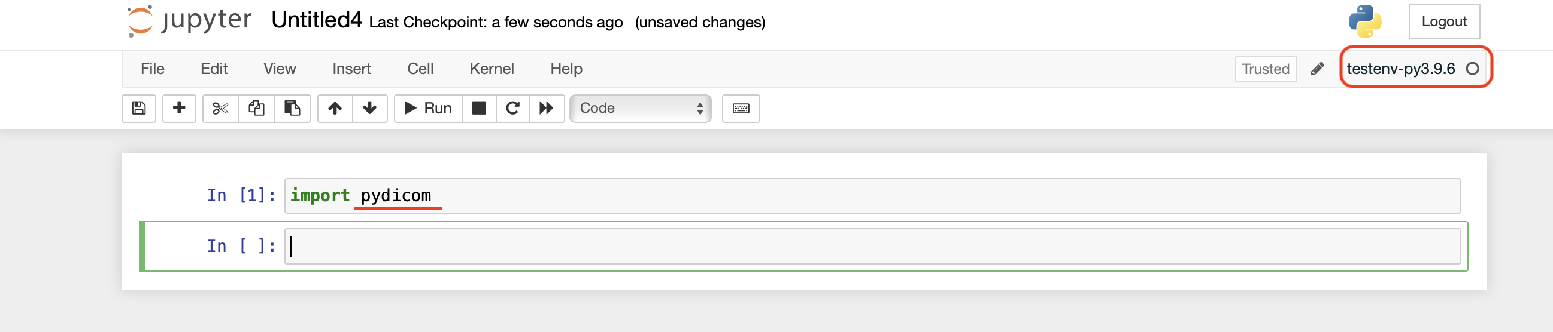Open the Kernel menu
Screen dimensions: 1553x332
click(x=492, y=69)
